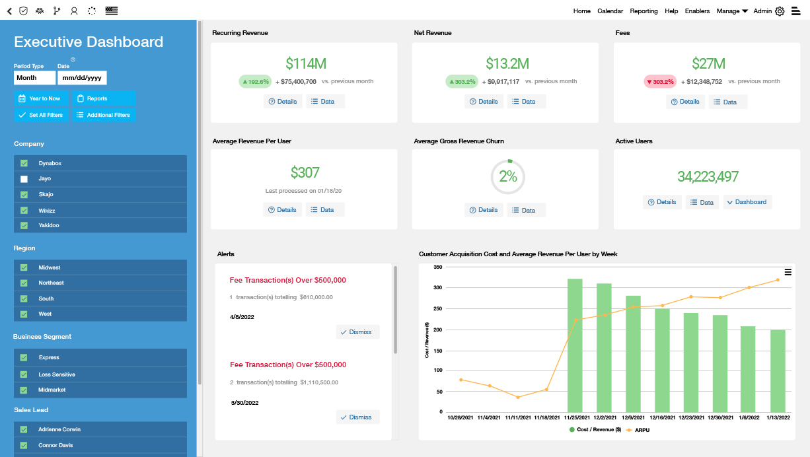Click the group of people icon

point(40,11)
